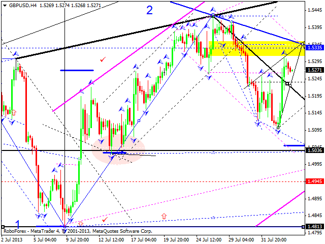The width and height of the screenshot is (325, 244).
Task: Click the 2 Jul 2013 date label
Action: 12,240
